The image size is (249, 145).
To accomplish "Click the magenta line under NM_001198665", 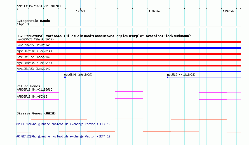I will click(x=129, y=92).
